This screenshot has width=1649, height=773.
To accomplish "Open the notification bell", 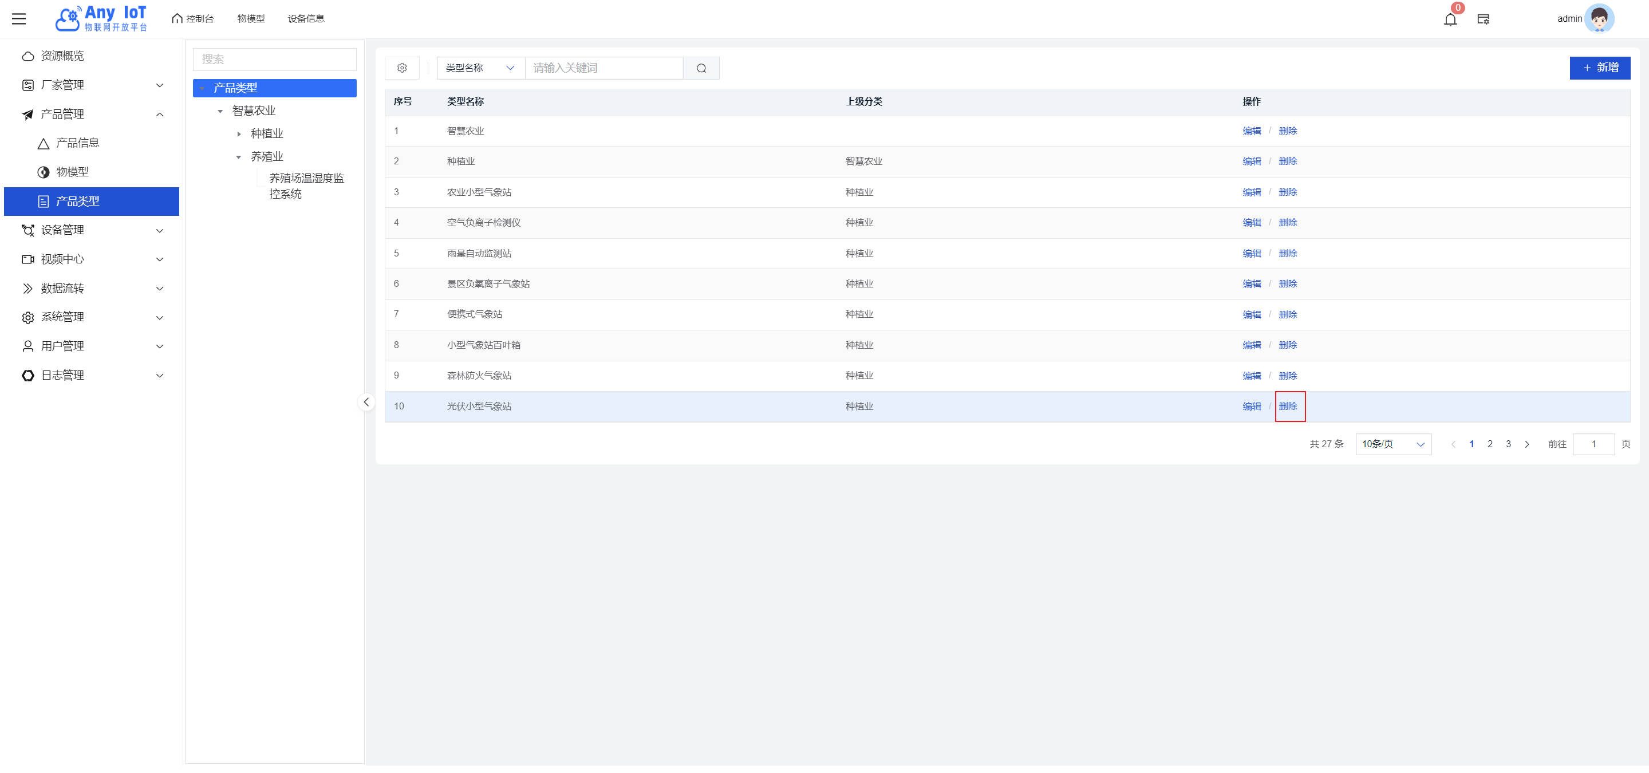I will click(x=1450, y=19).
